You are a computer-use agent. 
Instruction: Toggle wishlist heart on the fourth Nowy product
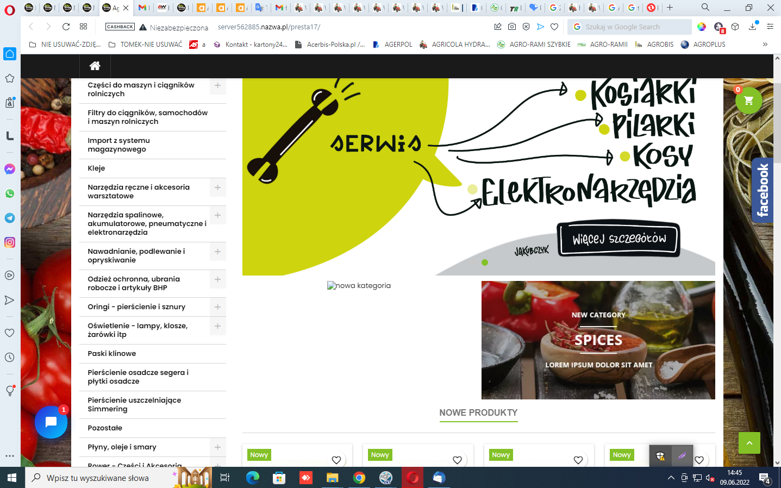pos(699,460)
